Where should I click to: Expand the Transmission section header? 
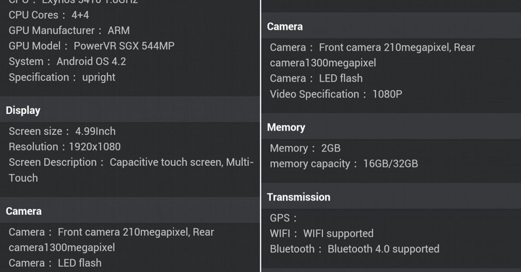pos(299,198)
